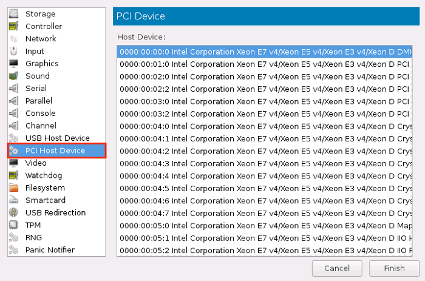Select host device 0000:00:01:0
The image size is (425, 281).
(265, 64)
